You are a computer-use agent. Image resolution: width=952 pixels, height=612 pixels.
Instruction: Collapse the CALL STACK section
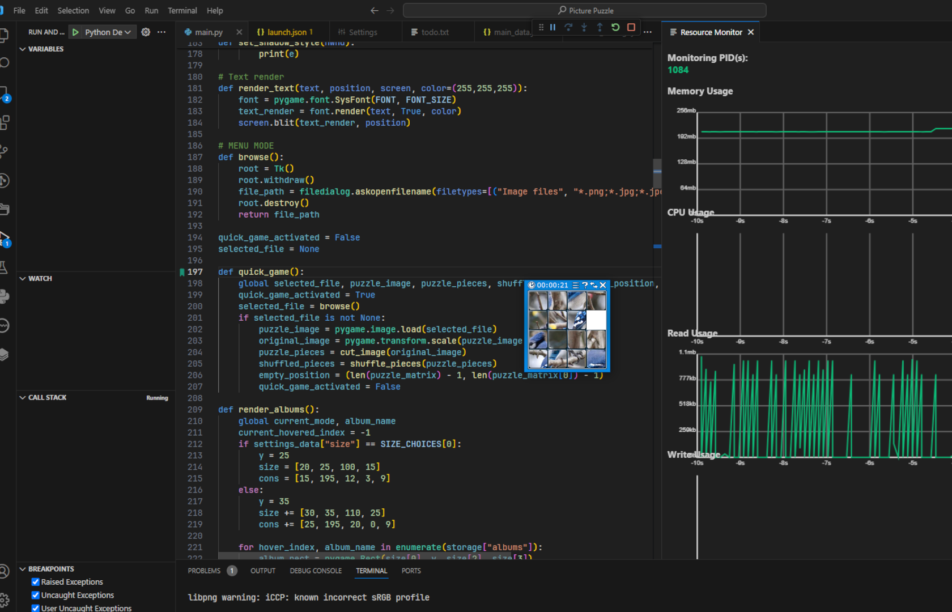(x=47, y=398)
